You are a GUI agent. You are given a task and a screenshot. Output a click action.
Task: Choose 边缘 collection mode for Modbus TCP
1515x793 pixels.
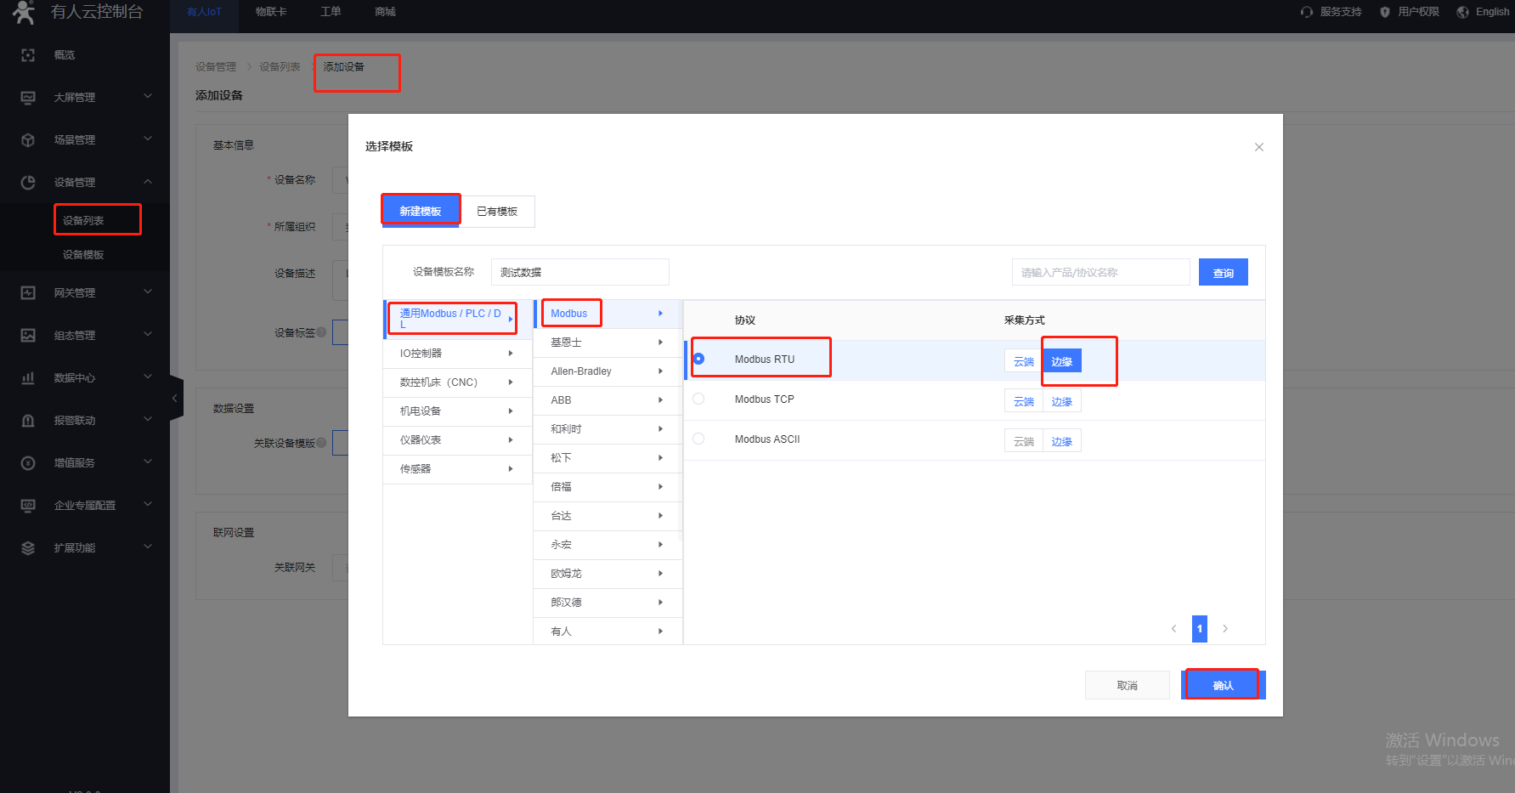click(x=1061, y=402)
